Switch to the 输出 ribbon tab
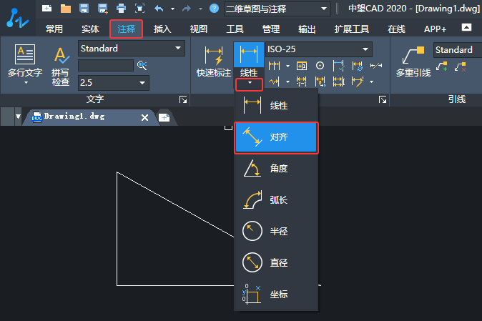 tap(307, 29)
